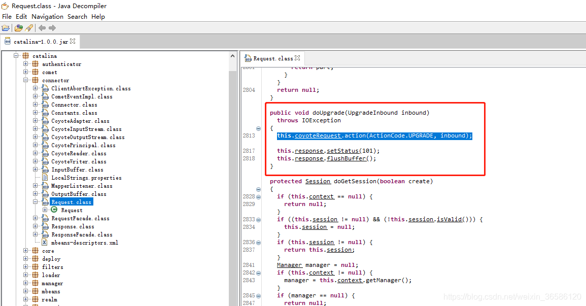The height and width of the screenshot is (306, 586).
Task: Select Constants.class in the tree
Action: click(75, 113)
